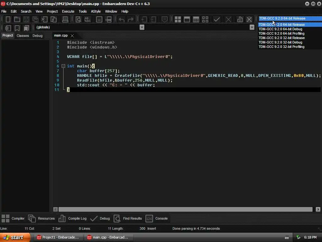This screenshot has height=242, width=322.
Task: Click the Run window icon
Action: tap(187, 20)
